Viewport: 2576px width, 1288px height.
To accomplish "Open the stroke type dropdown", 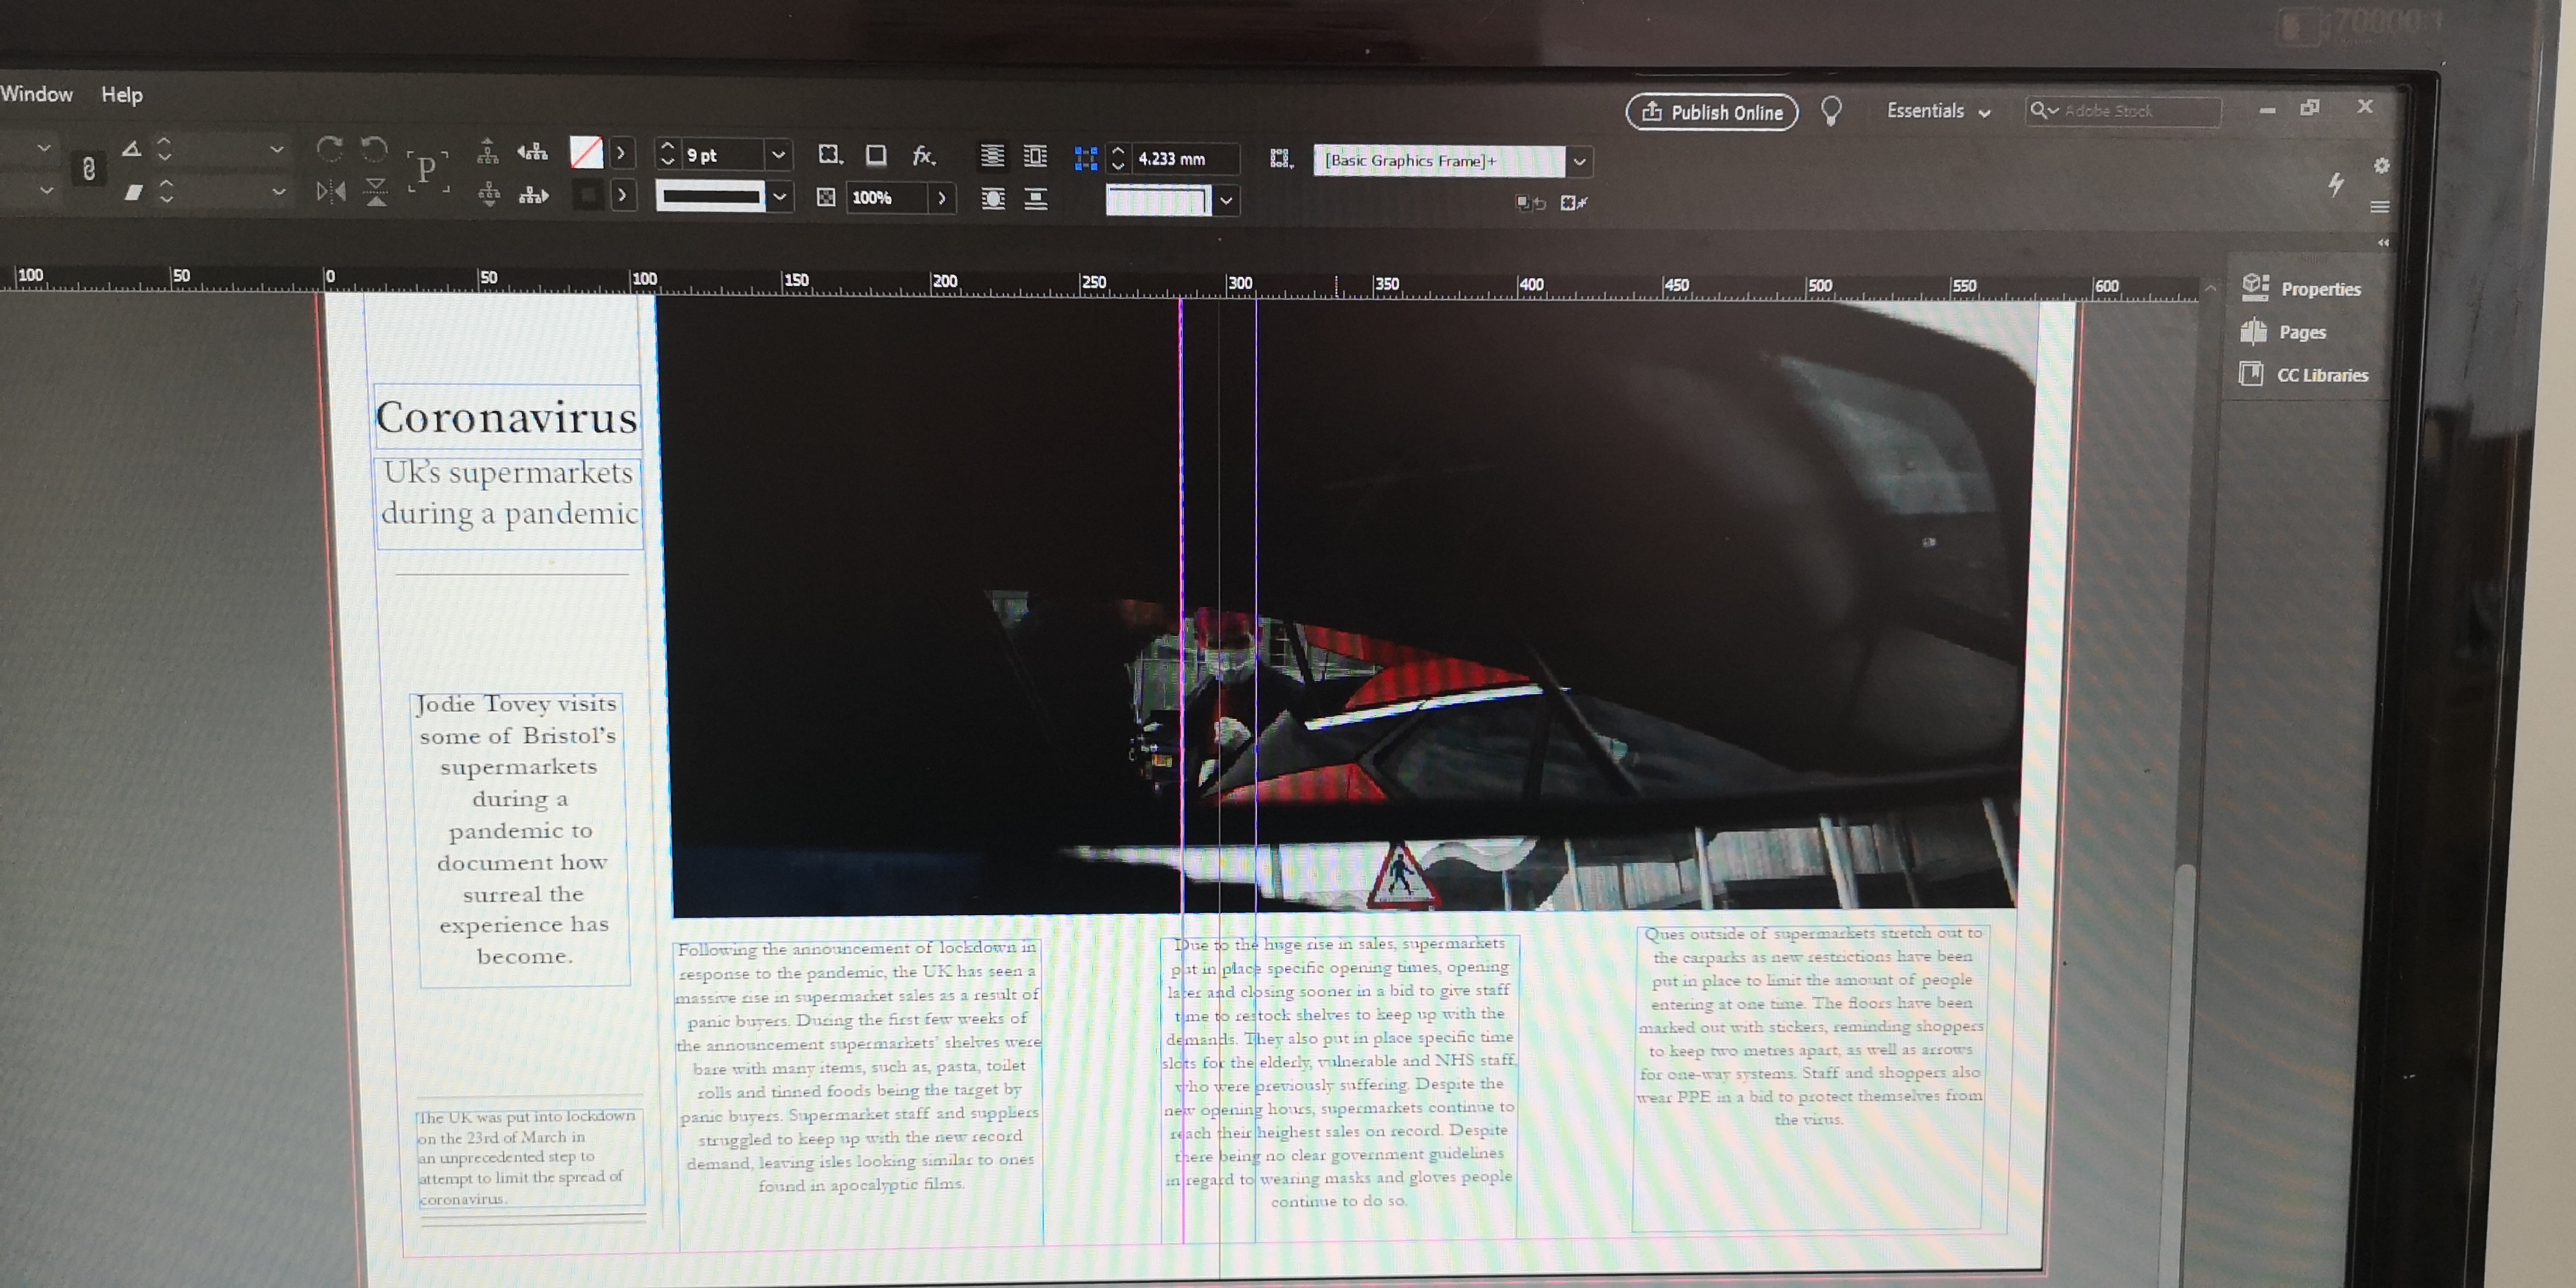I will coord(780,197).
